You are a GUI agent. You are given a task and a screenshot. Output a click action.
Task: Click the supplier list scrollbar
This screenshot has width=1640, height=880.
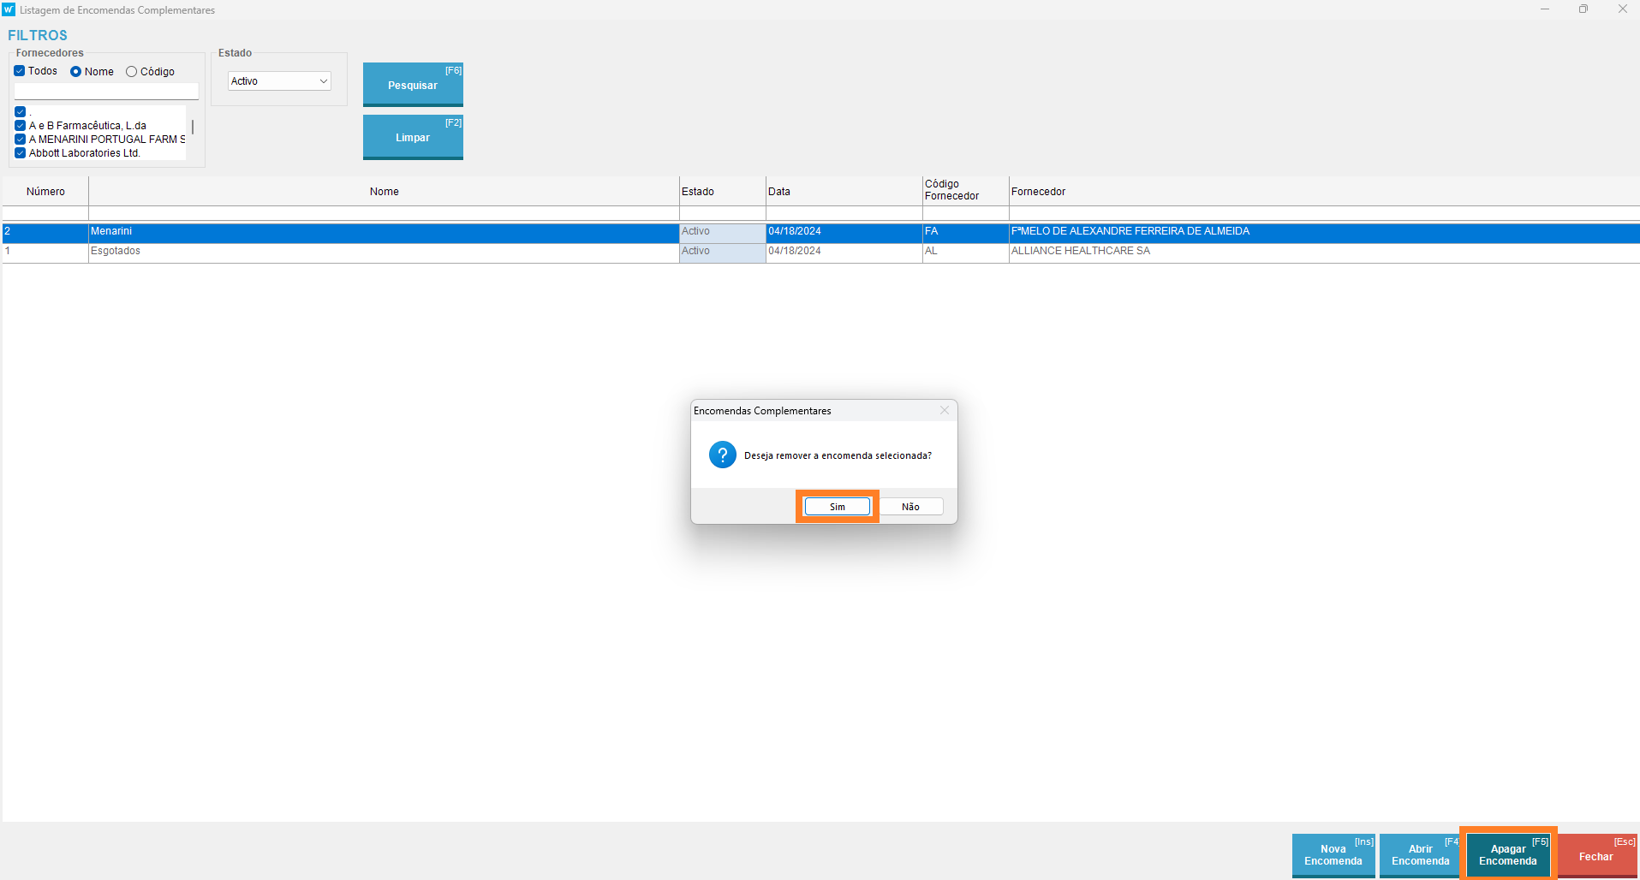coord(193,128)
